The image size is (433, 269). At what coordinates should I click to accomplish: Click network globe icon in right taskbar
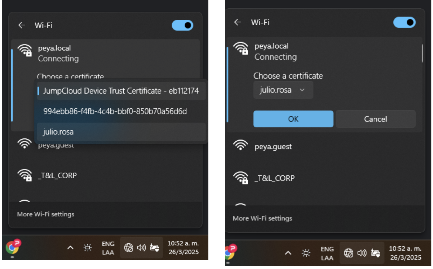348,253
